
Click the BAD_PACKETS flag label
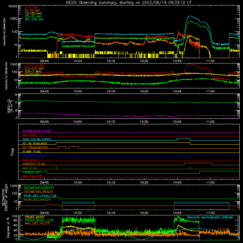[33, 176]
